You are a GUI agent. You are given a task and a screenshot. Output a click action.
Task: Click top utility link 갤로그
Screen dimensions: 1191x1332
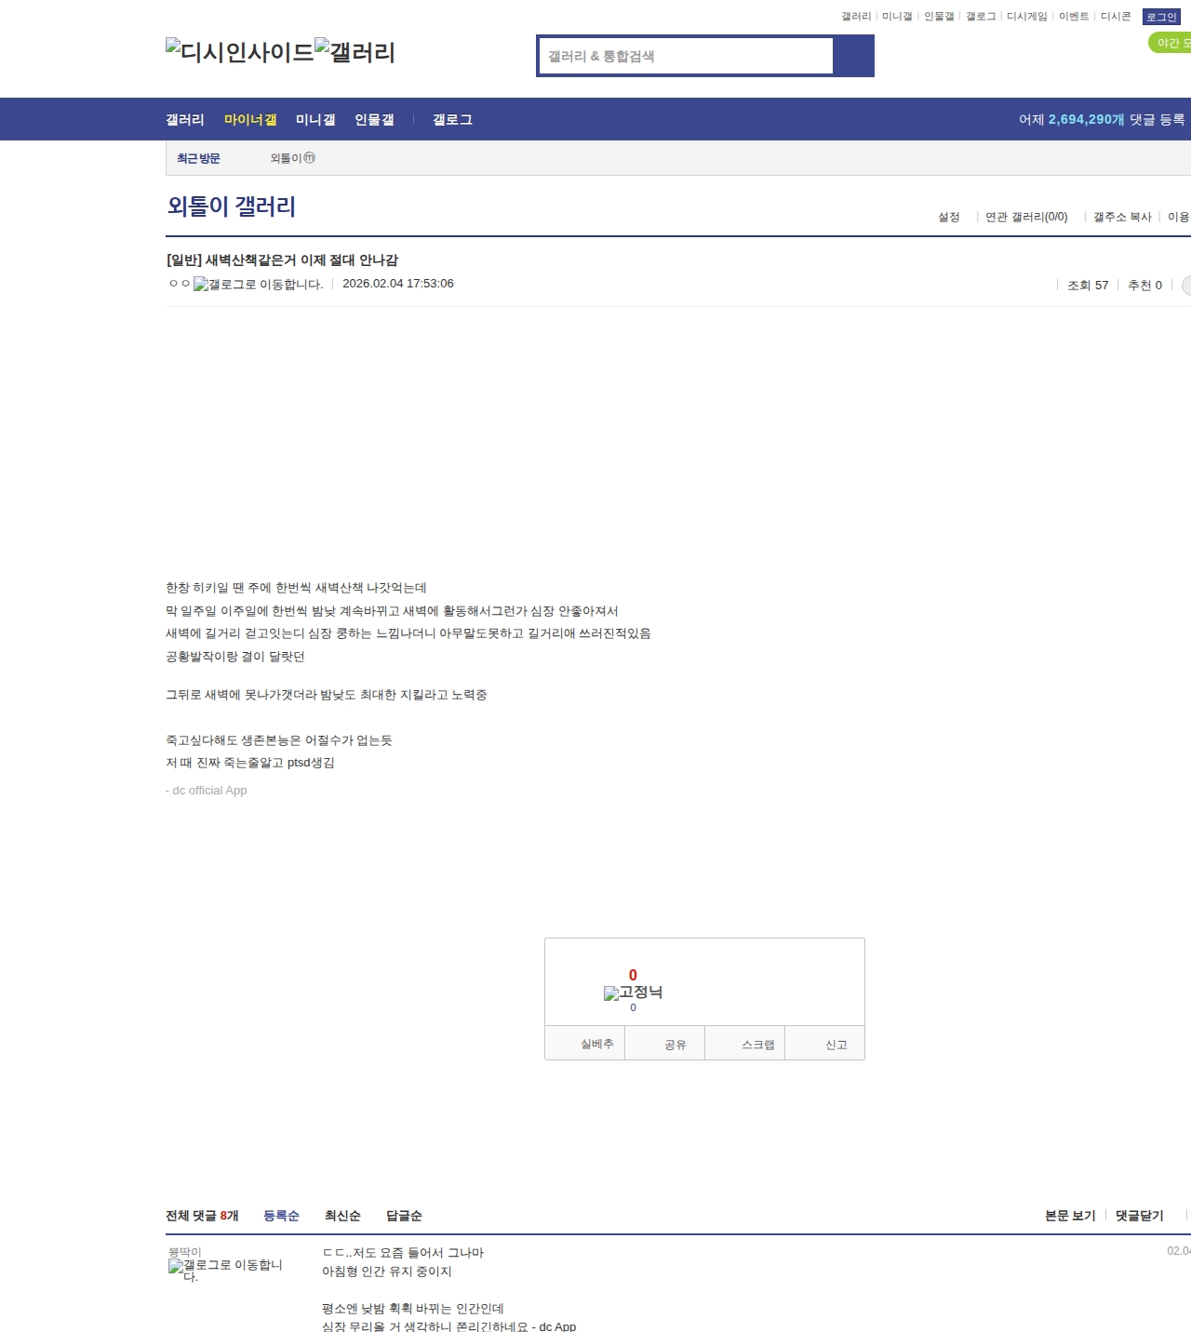[x=981, y=17]
